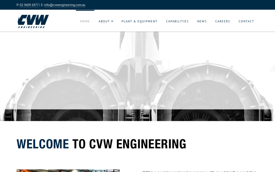Email info@cvwengineering.com.au

pos(65,5)
